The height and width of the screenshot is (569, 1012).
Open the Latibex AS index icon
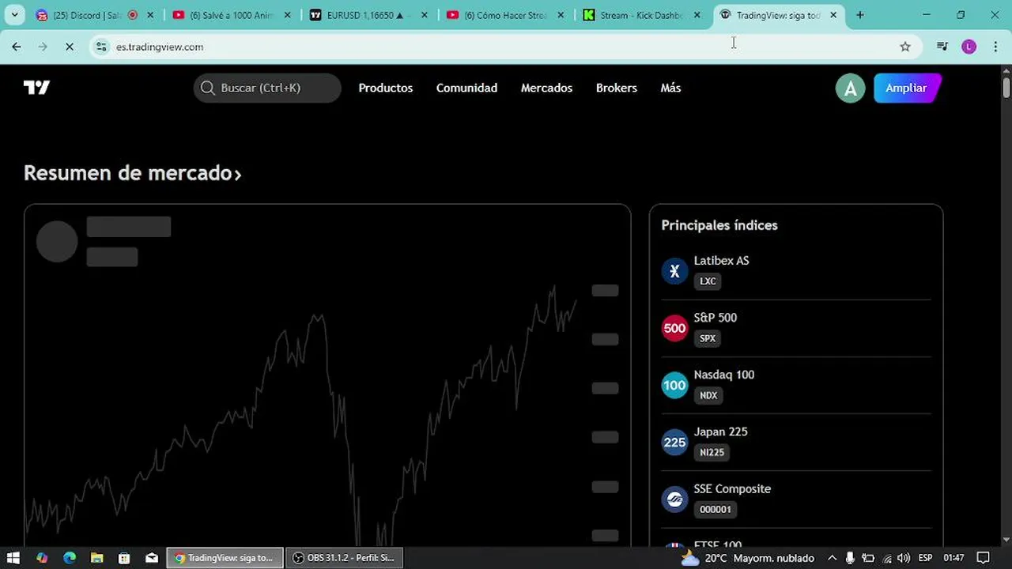click(674, 271)
